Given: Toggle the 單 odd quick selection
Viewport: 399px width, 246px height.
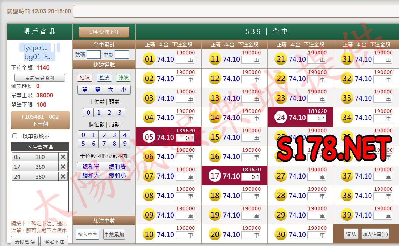Looking at the screenshot, I should pos(84,90).
